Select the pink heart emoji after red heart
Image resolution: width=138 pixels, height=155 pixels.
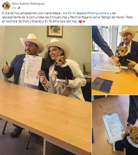84,21
